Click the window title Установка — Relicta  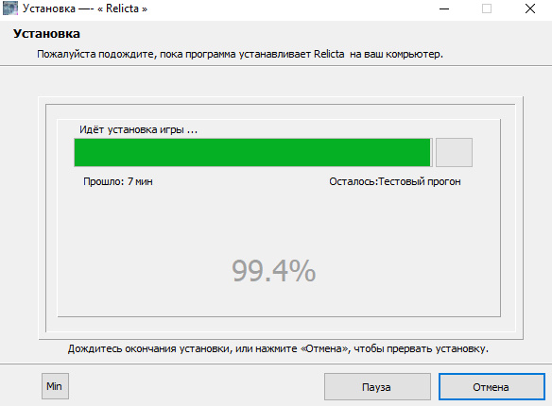pyautogui.click(x=85, y=8)
